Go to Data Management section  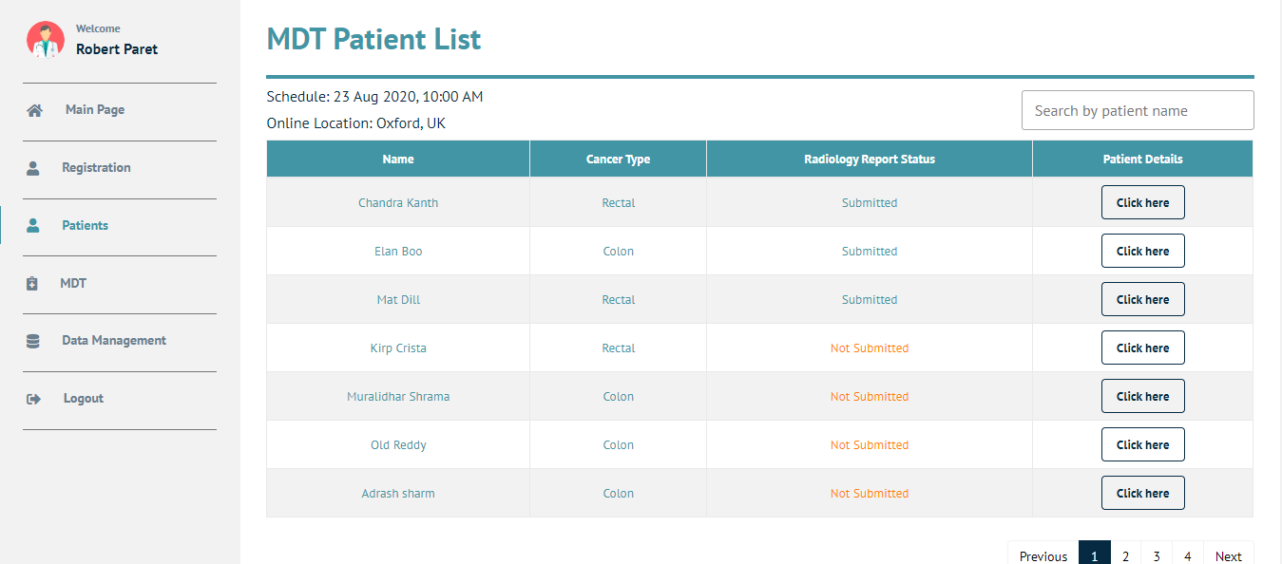(113, 341)
